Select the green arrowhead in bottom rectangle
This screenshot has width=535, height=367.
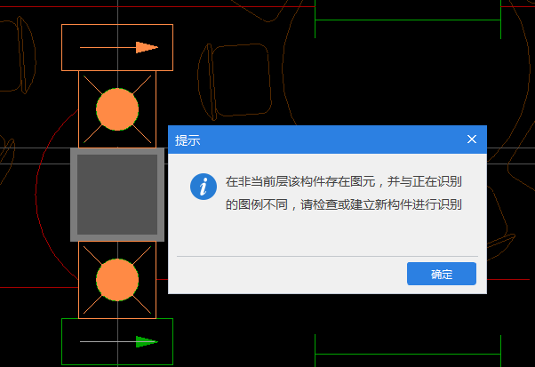(x=147, y=341)
